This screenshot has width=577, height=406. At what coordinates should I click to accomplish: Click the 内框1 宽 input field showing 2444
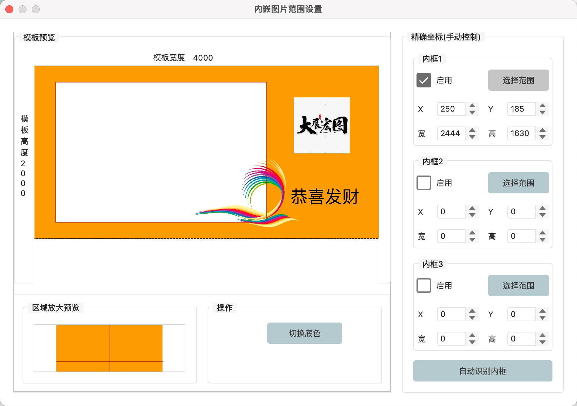pos(451,133)
